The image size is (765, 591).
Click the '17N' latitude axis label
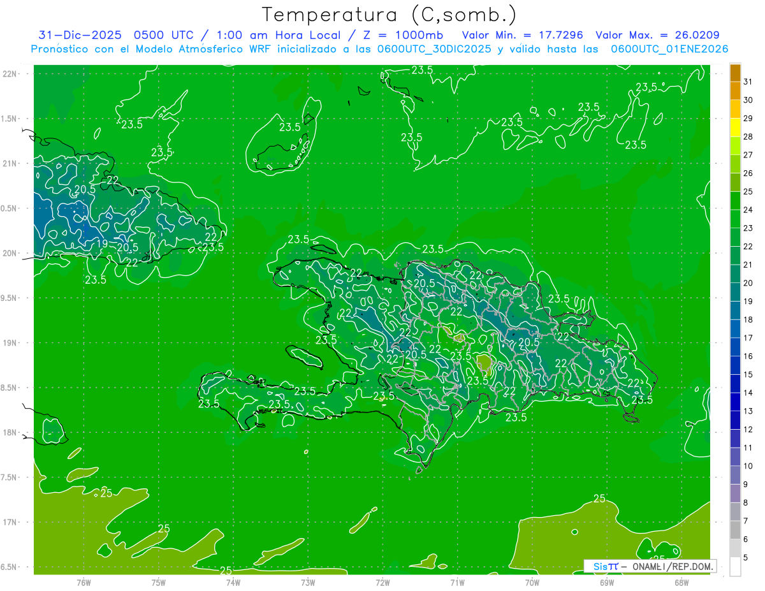(11, 522)
